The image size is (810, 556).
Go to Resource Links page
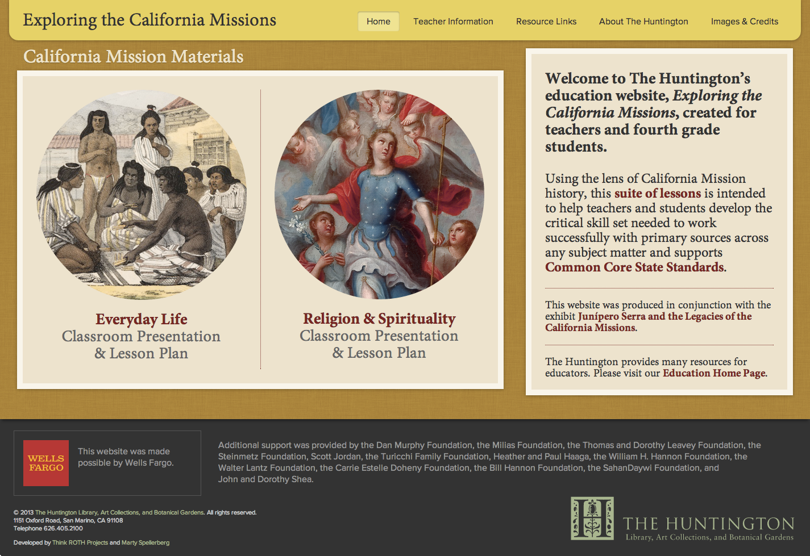(x=546, y=22)
